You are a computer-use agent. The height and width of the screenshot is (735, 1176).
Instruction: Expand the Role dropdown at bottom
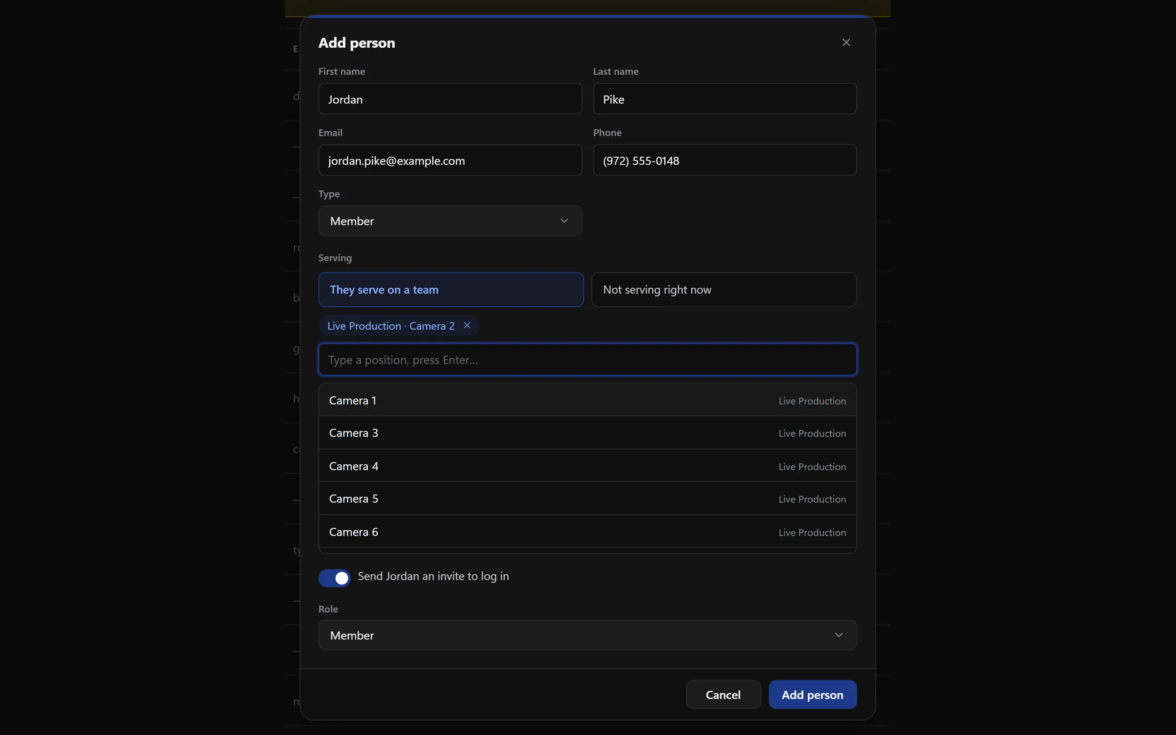point(587,635)
